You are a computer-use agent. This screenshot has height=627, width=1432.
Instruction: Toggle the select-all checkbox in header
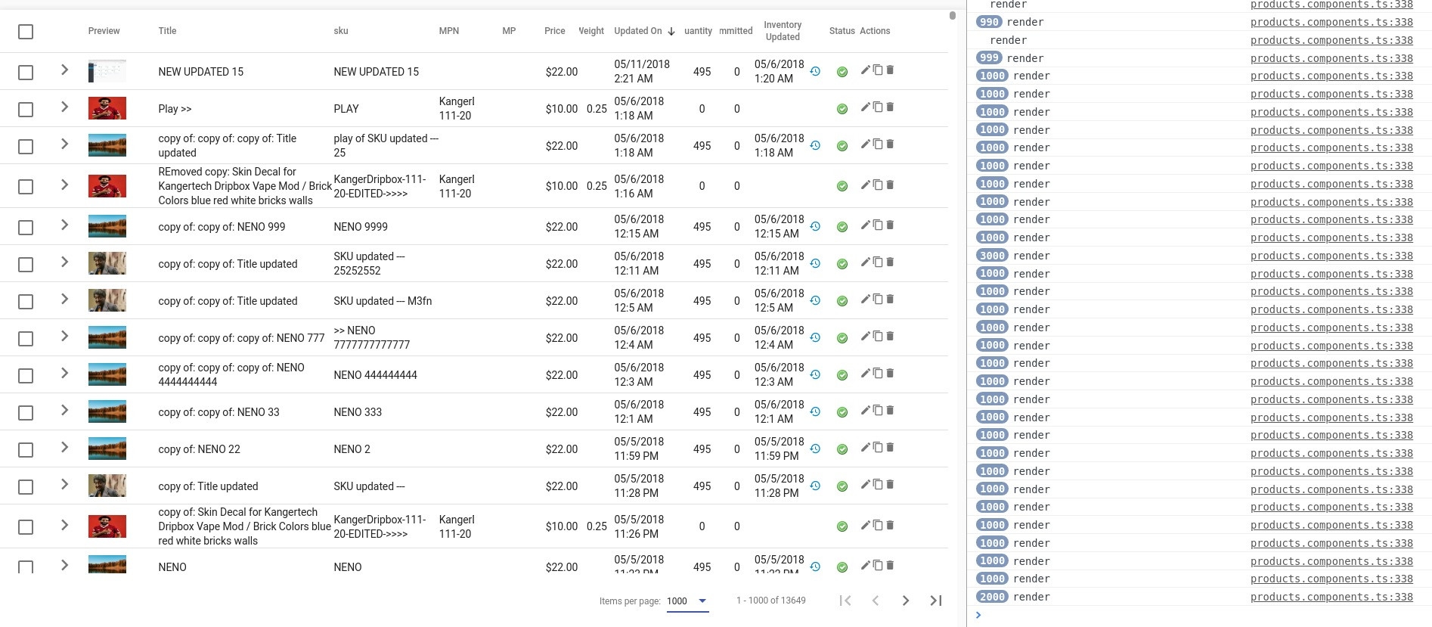click(26, 32)
